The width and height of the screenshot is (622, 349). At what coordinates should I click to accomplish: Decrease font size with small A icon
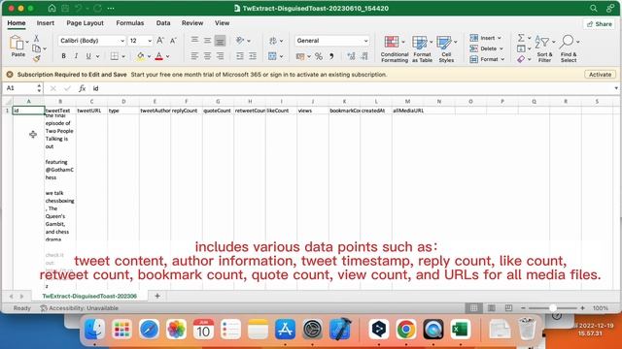coord(173,41)
